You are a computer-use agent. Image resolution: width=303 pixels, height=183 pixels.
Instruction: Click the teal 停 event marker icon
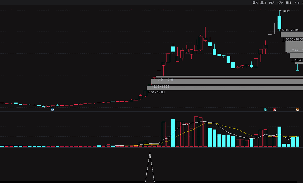tap(265, 110)
